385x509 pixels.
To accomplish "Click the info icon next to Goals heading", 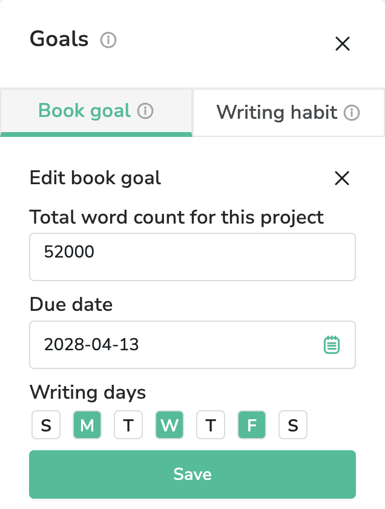I will click(x=108, y=41).
